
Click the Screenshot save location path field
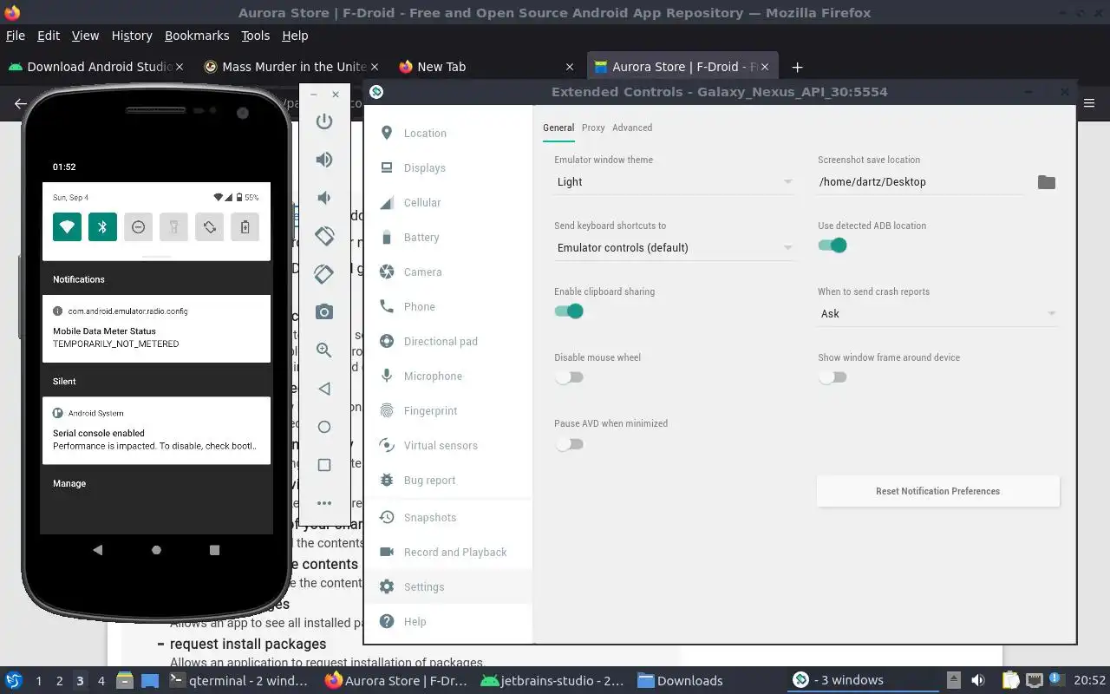coord(920,182)
